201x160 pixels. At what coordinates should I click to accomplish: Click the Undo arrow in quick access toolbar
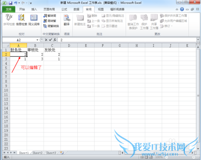point(16,3)
